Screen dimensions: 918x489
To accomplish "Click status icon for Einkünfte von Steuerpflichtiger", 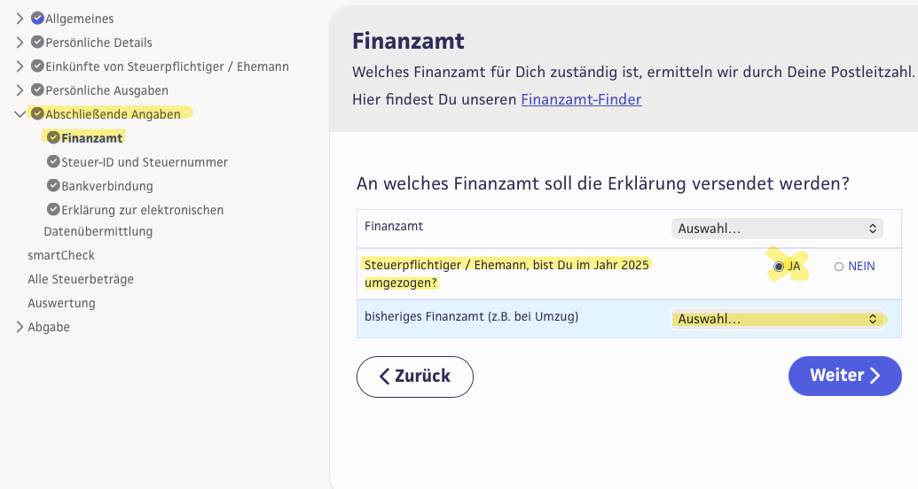I will click(x=37, y=66).
